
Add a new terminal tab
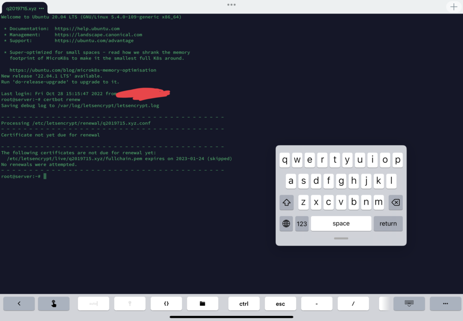[x=454, y=7]
